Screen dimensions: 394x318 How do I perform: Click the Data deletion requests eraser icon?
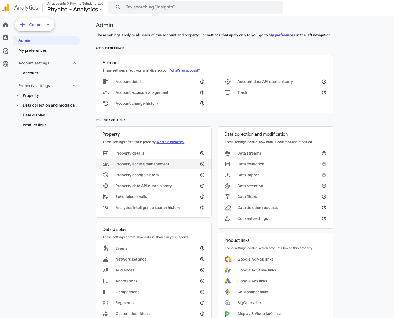click(x=228, y=208)
